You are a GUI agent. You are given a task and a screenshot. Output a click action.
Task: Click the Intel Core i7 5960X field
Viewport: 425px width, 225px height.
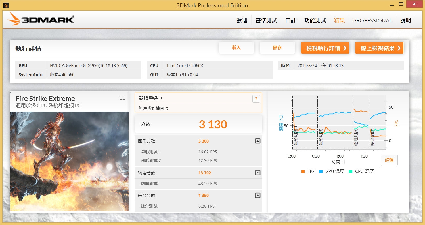pos(217,65)
